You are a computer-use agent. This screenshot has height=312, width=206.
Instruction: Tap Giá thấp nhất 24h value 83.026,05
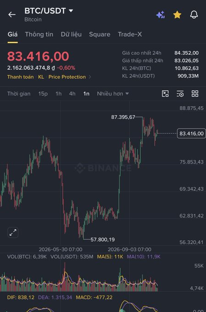tap(186, 61)
